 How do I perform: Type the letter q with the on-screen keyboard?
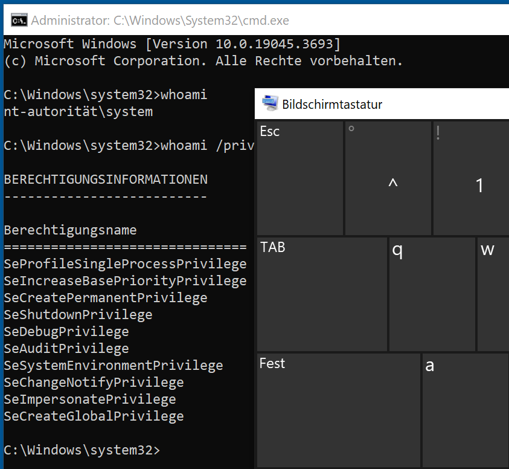[431, 294]
